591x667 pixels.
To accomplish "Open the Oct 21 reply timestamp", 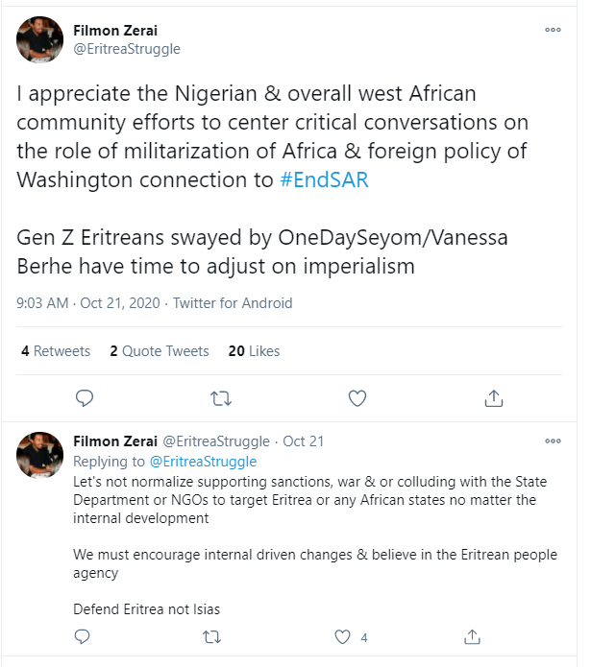I will (x=304, y=441).
